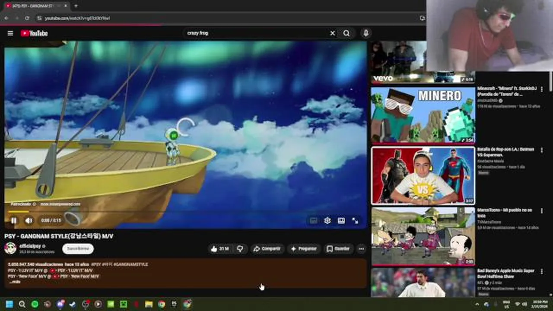Clear the 'crazy frog' search text

tap(332, 33)
